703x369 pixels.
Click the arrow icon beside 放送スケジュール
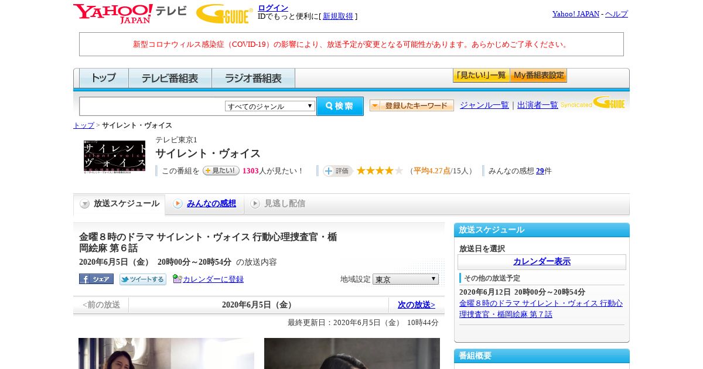(x=85, y=204)
